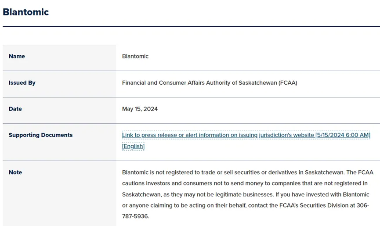The image size is (380, 226).
Task: Click the May 15, 2024 date value
Action: [140, 109]
